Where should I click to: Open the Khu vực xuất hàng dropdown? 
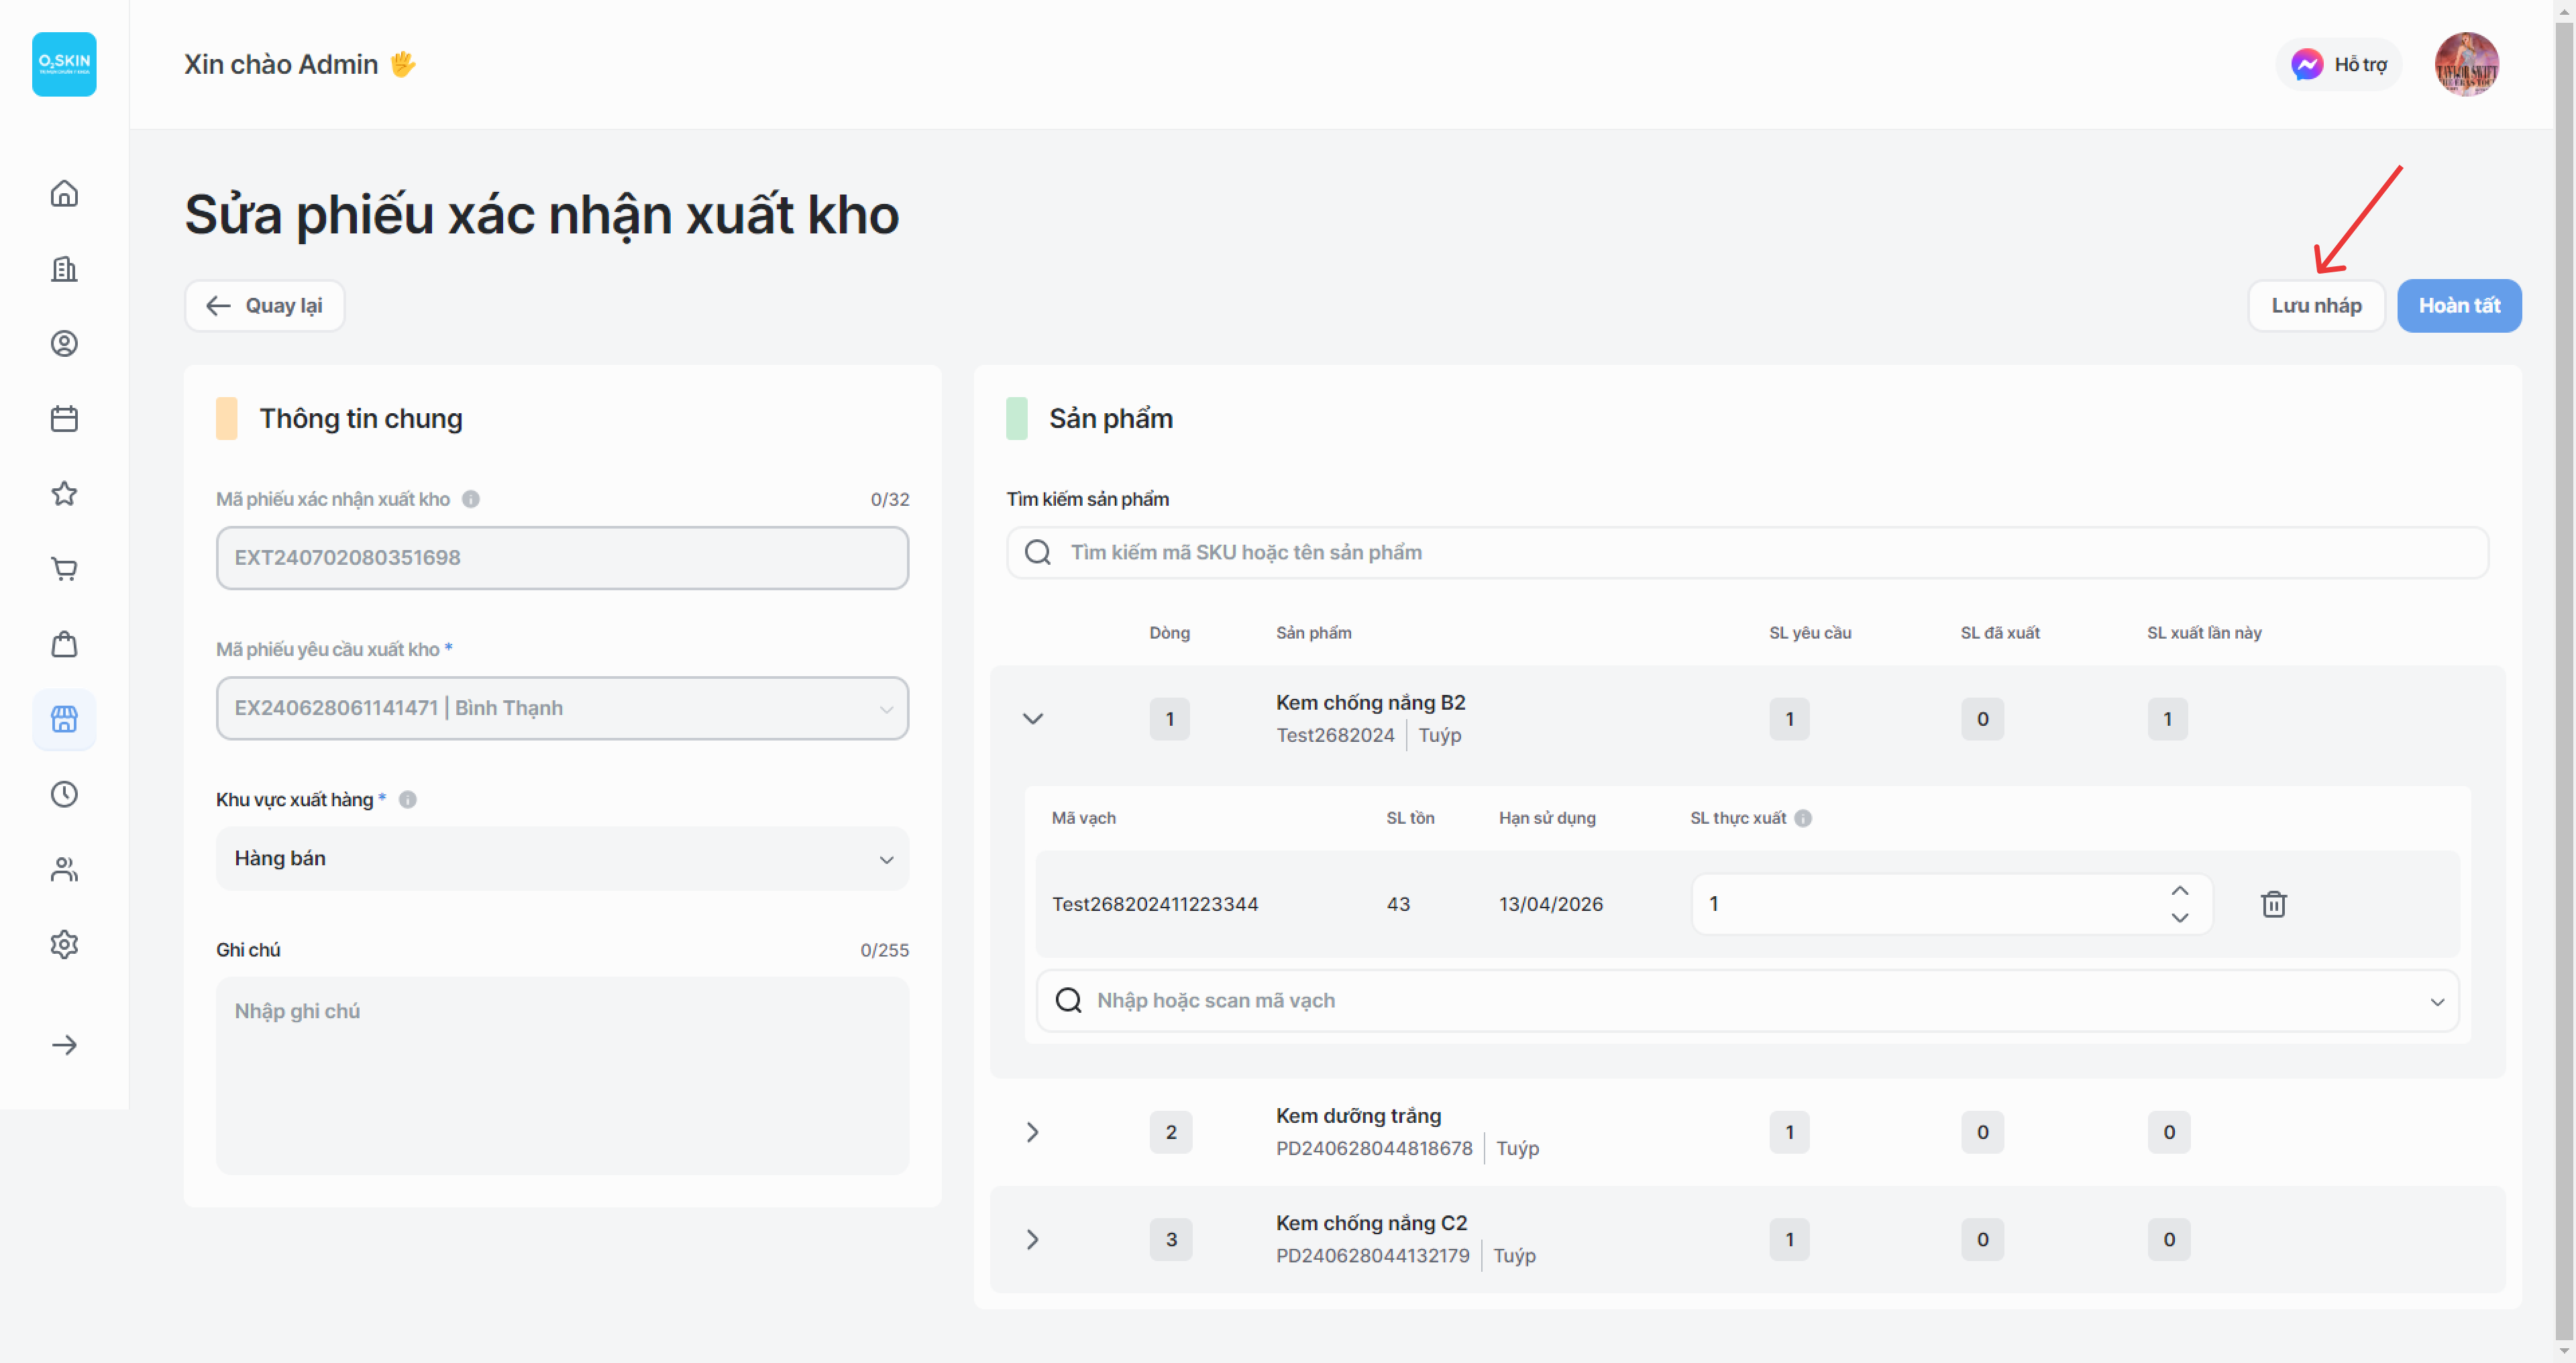[562, 859]
